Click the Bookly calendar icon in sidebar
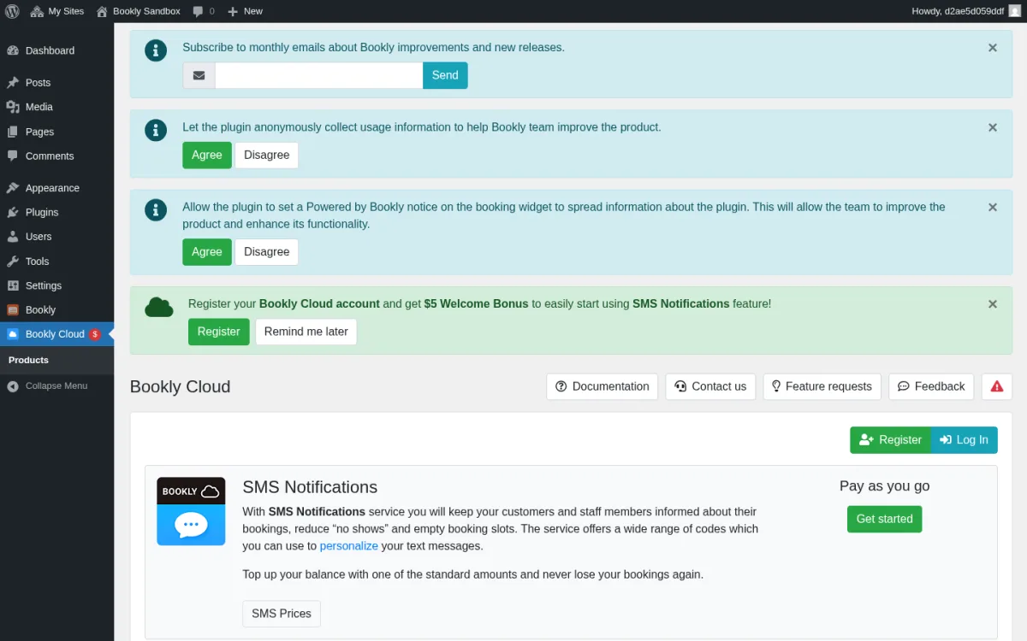Viewport: 1027px width, 641px height. [x=13, y=310]
